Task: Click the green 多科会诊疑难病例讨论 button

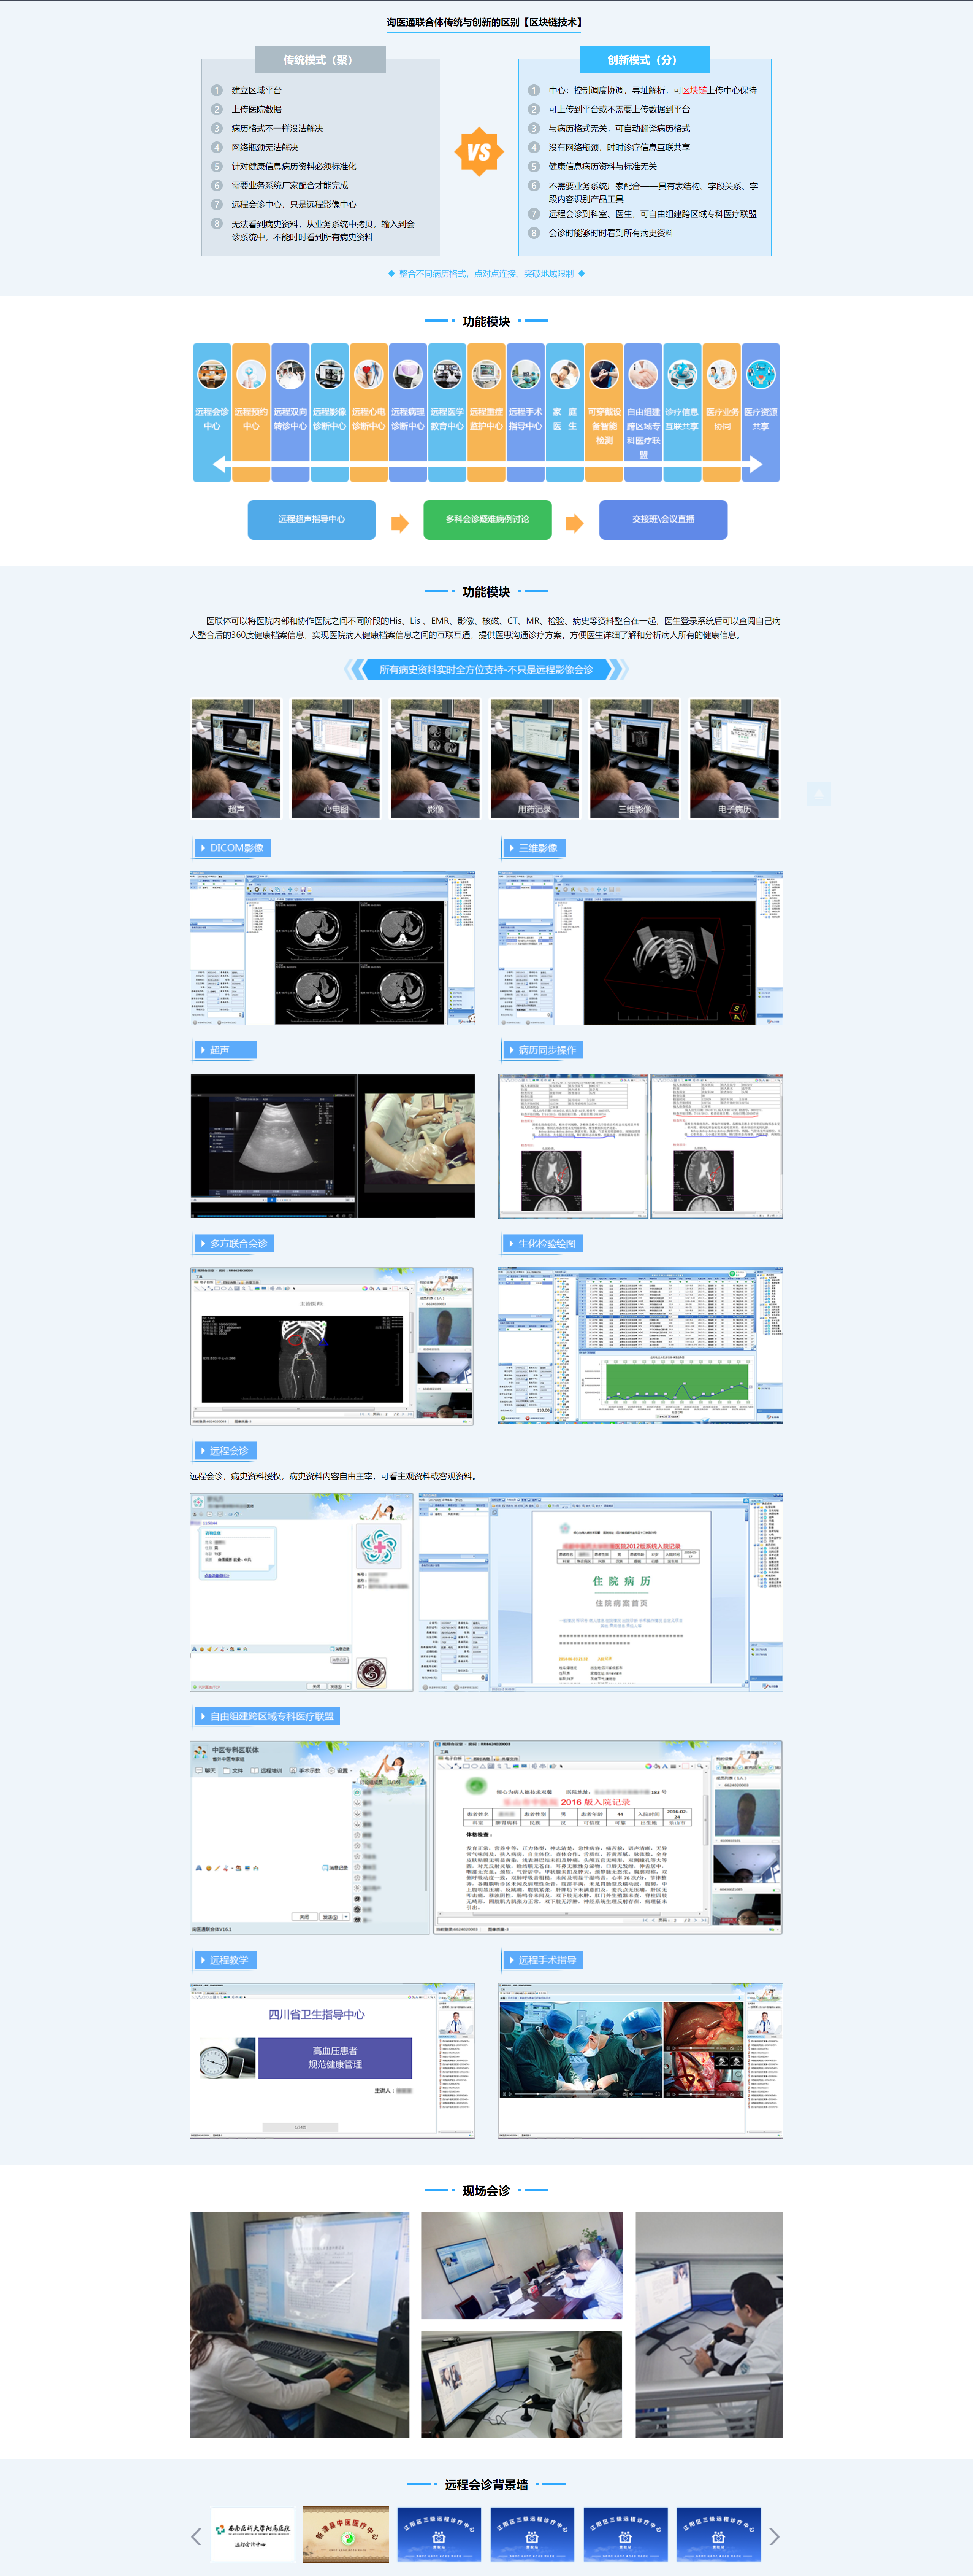Action: click(488, 519)
